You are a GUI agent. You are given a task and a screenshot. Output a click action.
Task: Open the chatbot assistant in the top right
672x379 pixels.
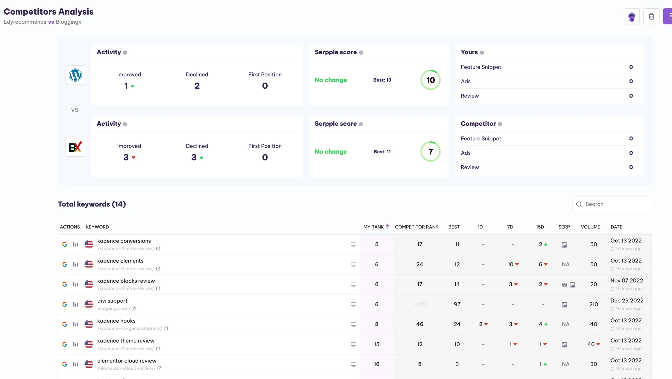[631, 16]
